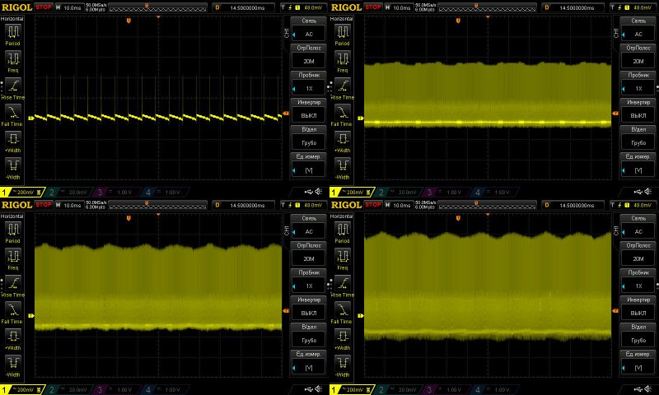Select -Width measurement icon in top-left capture
Image resolution: width=659 pixels, height=395 pixels.
point(13,165)
